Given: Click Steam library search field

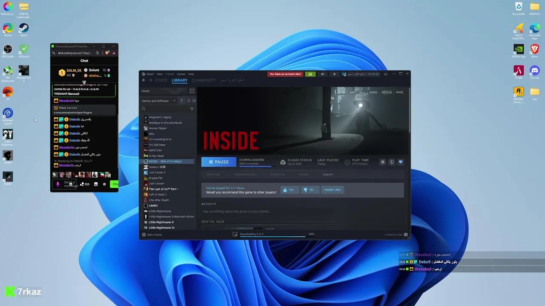Looking at the screenshot, I should click(164, 109).
